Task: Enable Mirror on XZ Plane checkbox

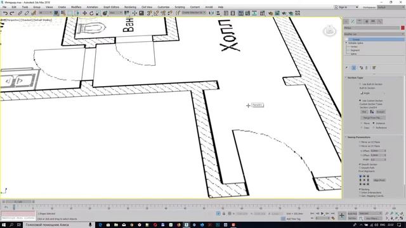Action: point(360,142)
